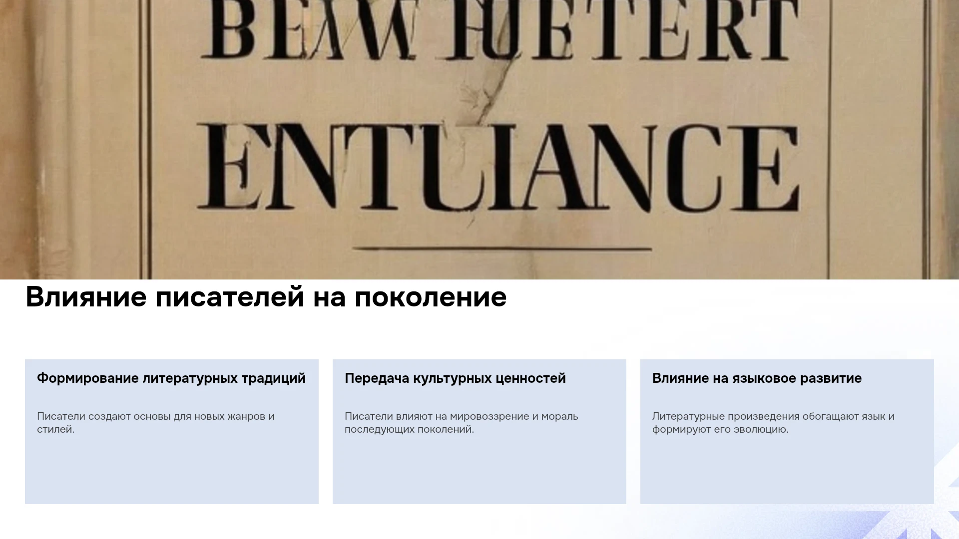The image size is (959, 539).
Task: Select heading "Передача культурных ценностей"
Action: click(455, 378)
